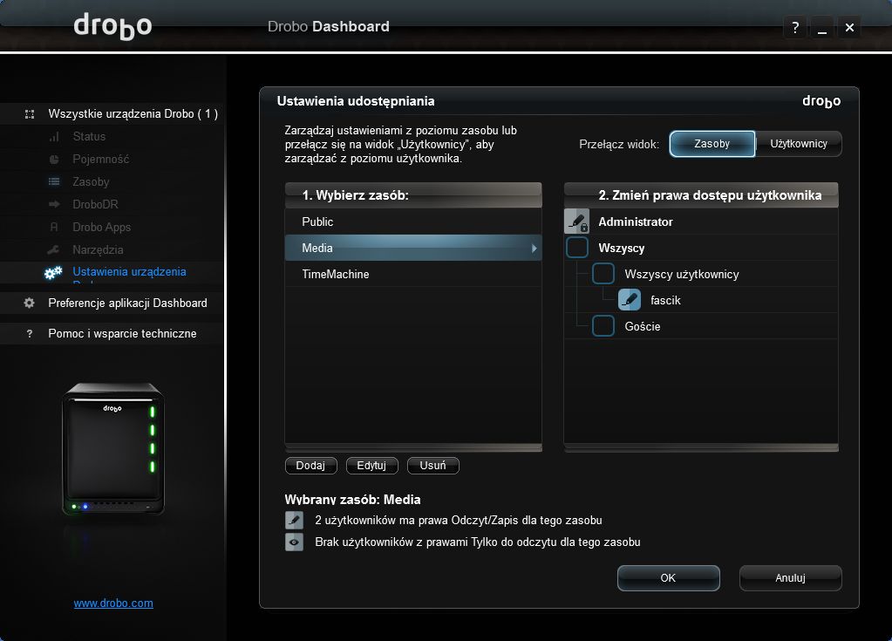Click the Ustawienia urządzenia gears icon

53,273
